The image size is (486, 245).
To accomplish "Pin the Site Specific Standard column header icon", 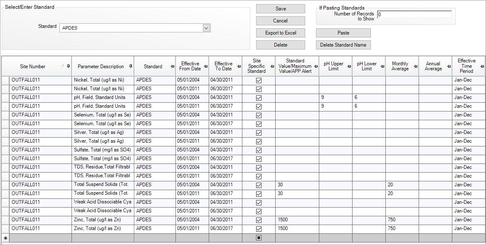I will pos(272,67).
